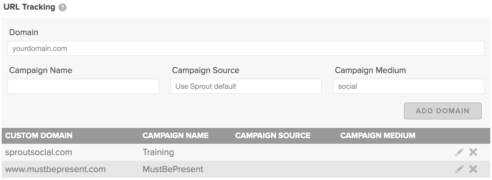
Task: Edit the www.mustbepresent.com row with pencil icon
Action: coord(459,169)
